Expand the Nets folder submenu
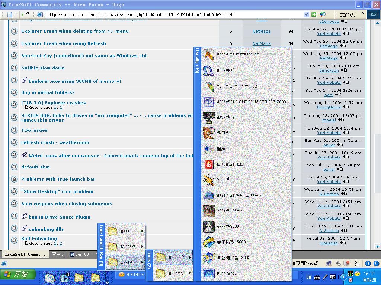 pyautogui.click(x=125, y=231)
